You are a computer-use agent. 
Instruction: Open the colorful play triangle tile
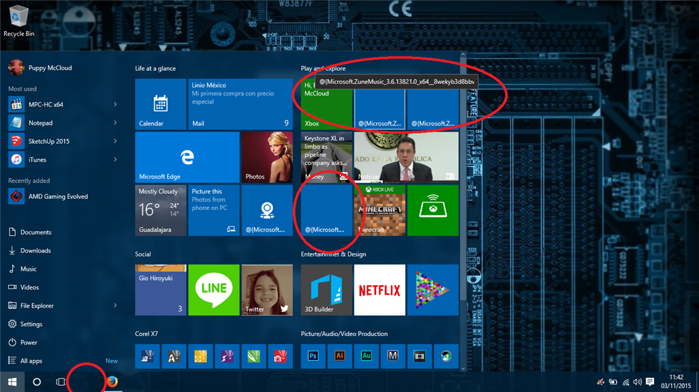coord(433,290)
